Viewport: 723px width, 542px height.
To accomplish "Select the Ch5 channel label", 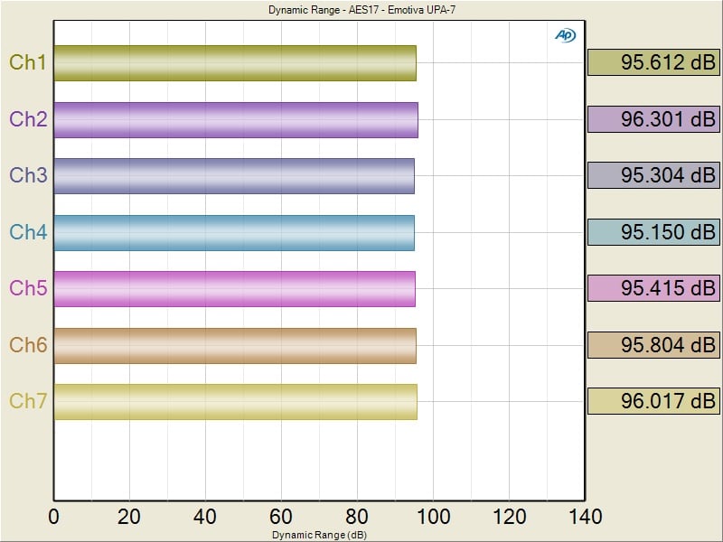I will [28, 288].
